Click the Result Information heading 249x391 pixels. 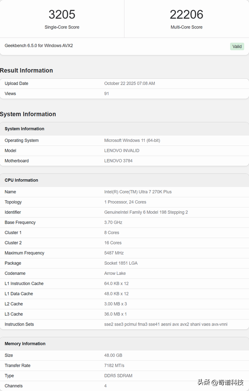26,71
